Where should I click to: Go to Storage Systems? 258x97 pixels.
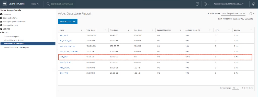click(10, 18)
